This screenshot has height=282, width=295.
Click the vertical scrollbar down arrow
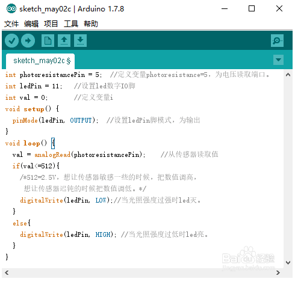[x=288, y=263]
